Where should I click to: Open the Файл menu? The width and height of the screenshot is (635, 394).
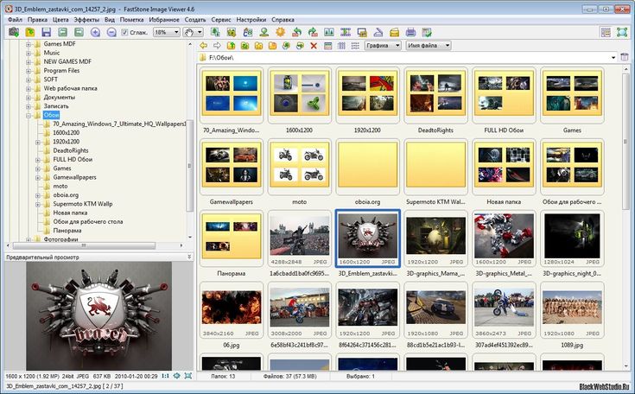click(x=15, y=19)
